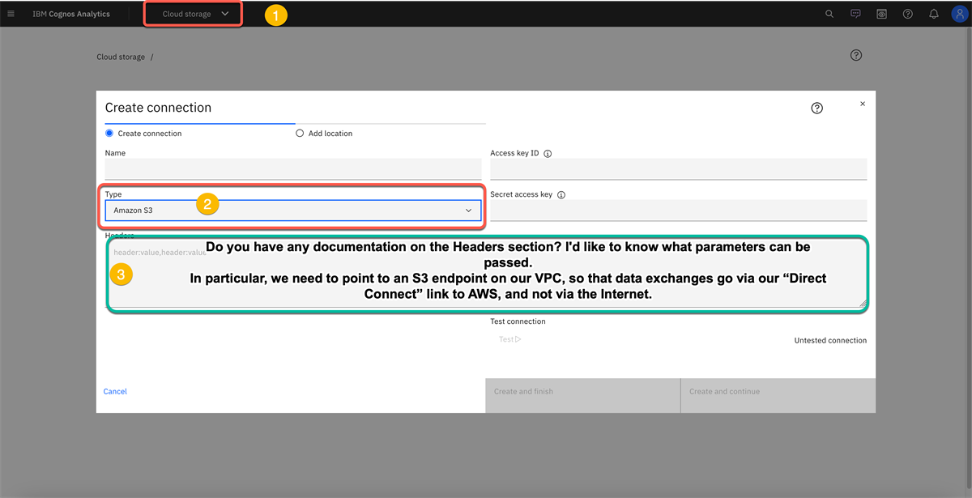Select the Create connection radio button
This screenshot has width=972, height=498.
coord(109,134)
